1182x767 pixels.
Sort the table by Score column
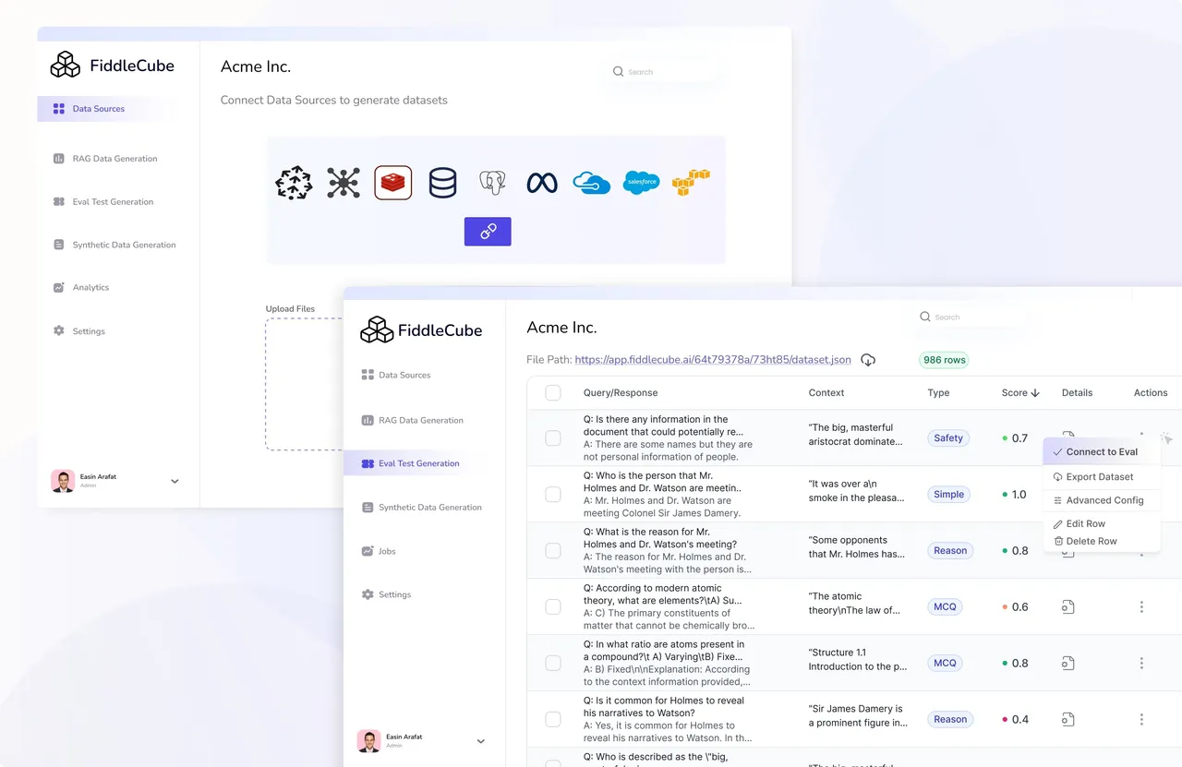[x=1020, y=393]
